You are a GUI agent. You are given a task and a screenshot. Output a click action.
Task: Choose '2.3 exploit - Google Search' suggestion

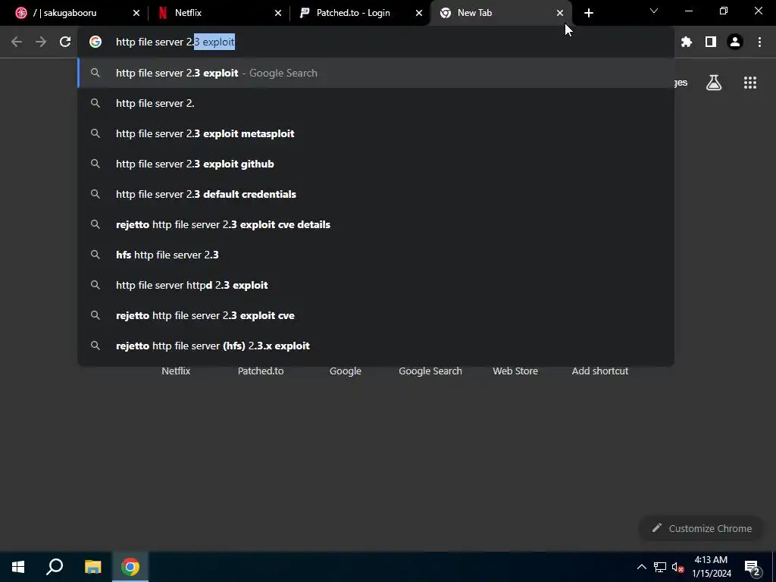(x=376, y=74)
